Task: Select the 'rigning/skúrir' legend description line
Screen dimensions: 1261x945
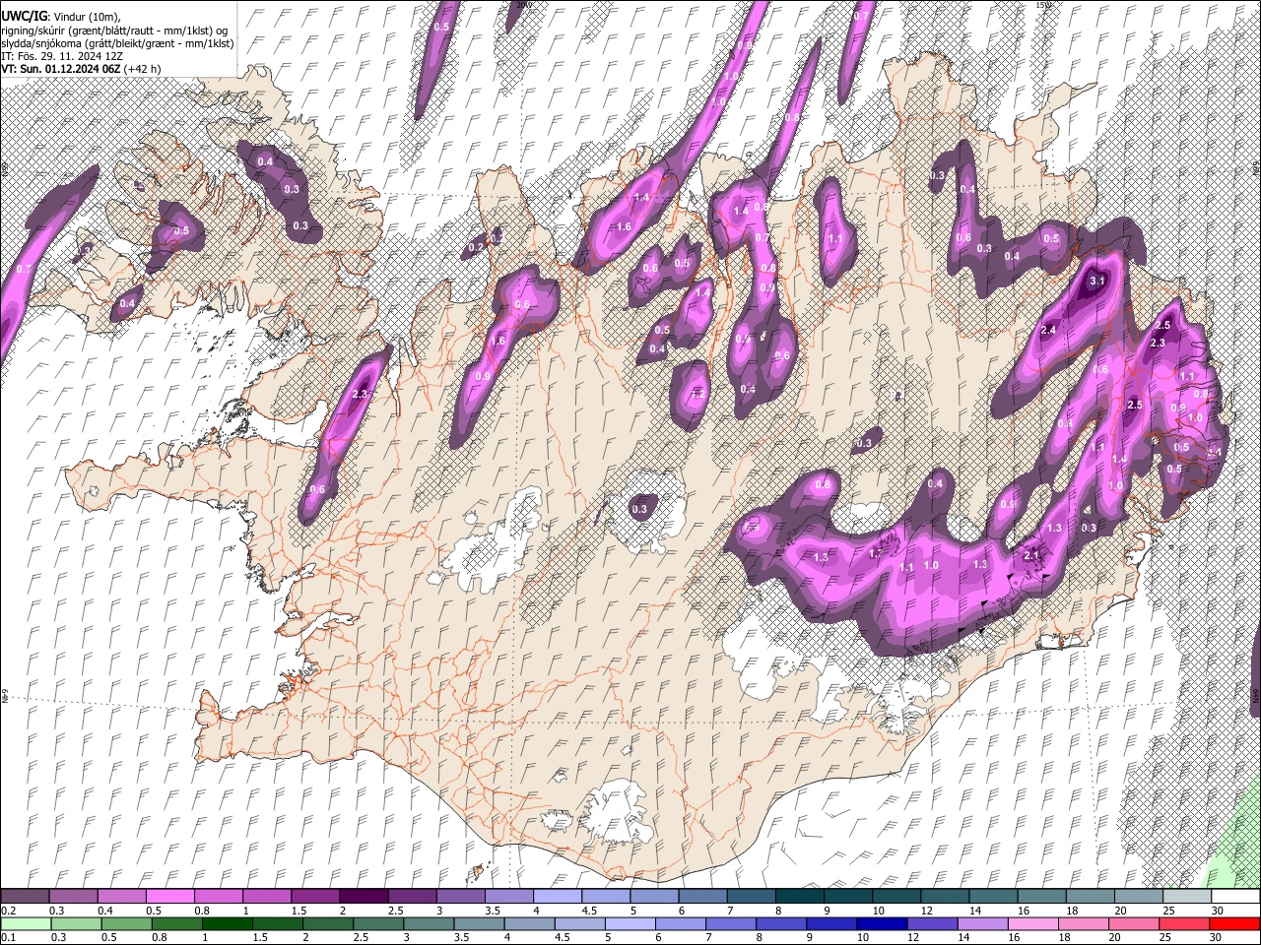Action: 114,30
